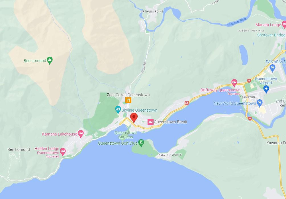Select the Queenstown Gardens label
The height and width of the screenshot is (199, 286).
click(126, 135)
